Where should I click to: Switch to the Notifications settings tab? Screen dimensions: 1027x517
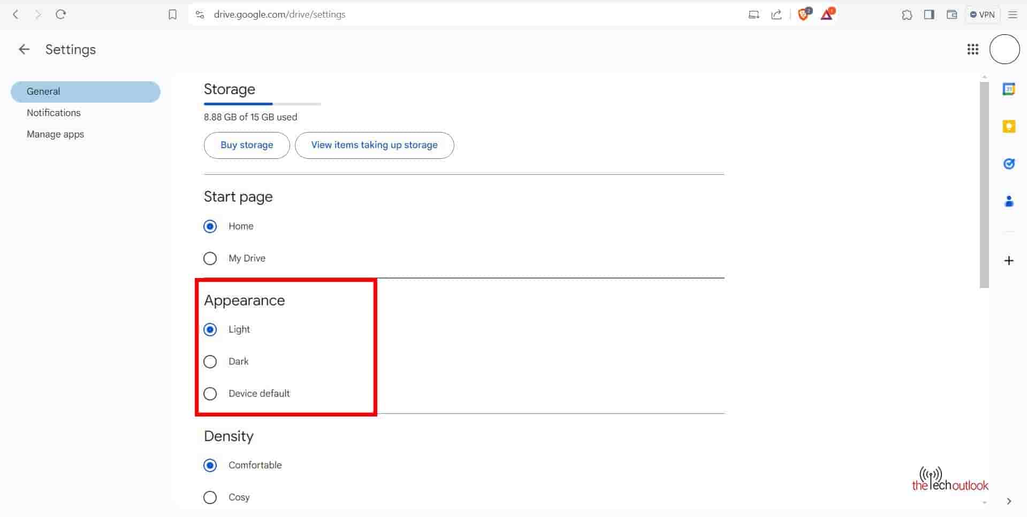(54, 113)
